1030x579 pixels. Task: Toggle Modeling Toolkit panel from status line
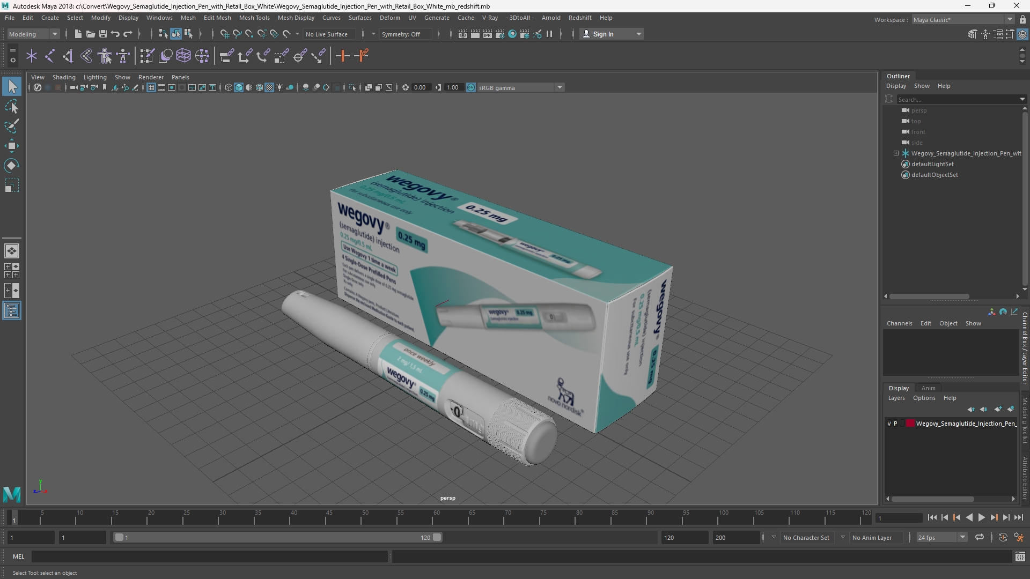pyautogui.click(x=973, y=34)
